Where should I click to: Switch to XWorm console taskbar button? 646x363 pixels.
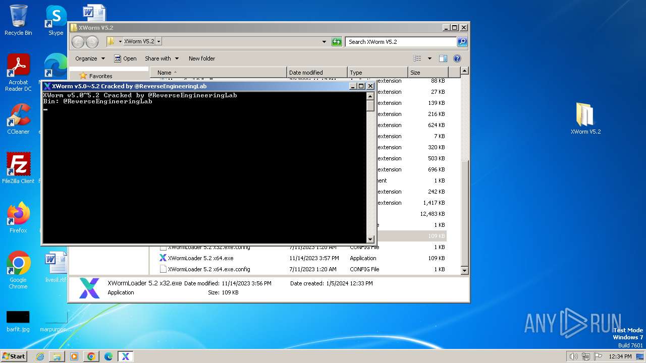126,356
